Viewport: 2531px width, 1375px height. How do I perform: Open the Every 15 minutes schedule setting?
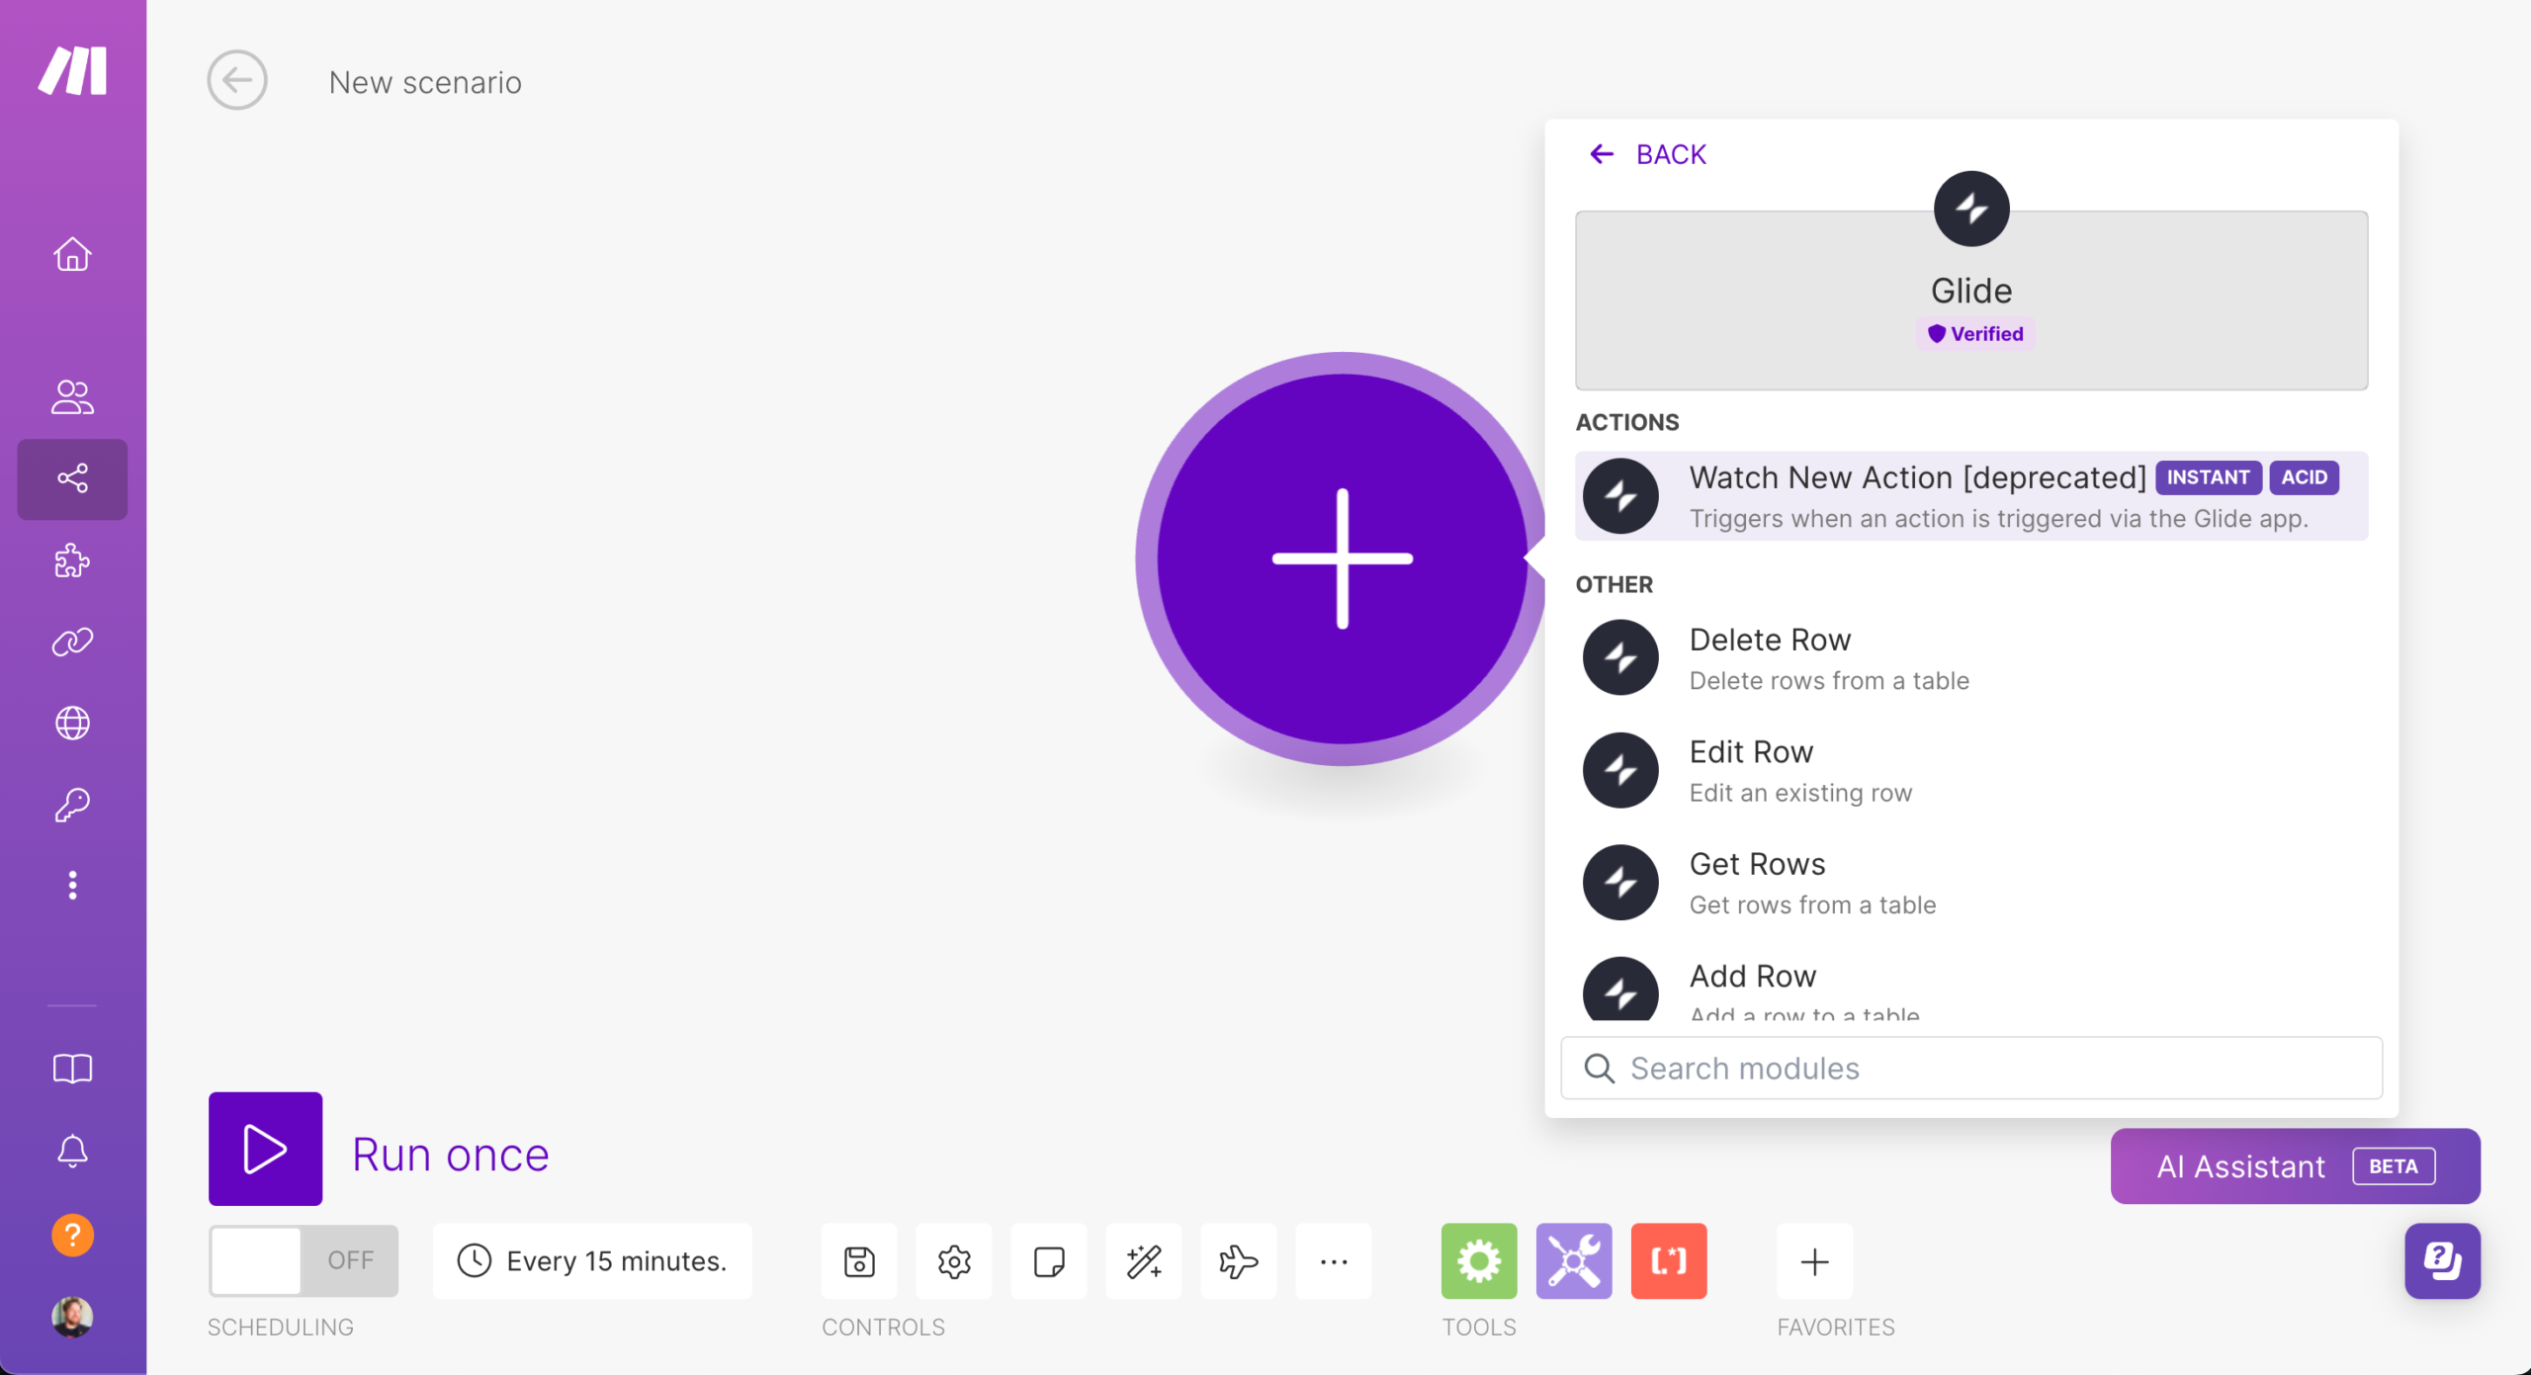point(592,1260)
